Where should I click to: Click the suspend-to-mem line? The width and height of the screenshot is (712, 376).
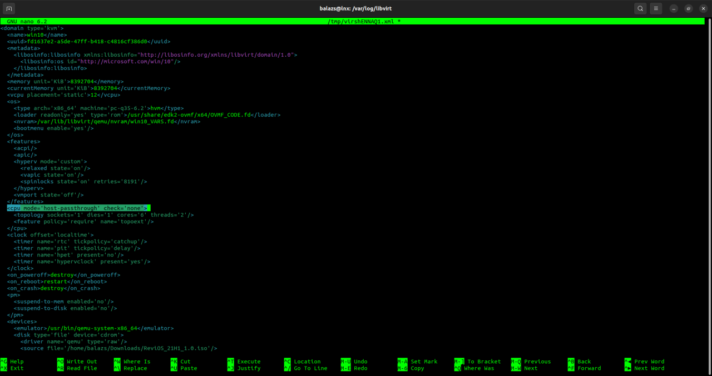pyautogui.click(x=63, y=302)
